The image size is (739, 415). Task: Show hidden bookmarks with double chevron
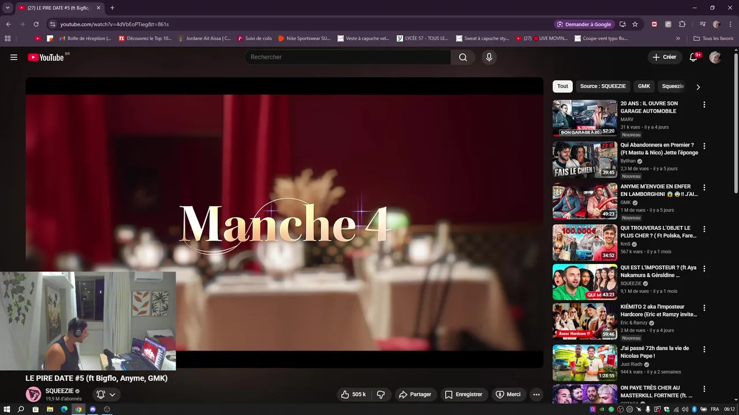click(678, 38)
